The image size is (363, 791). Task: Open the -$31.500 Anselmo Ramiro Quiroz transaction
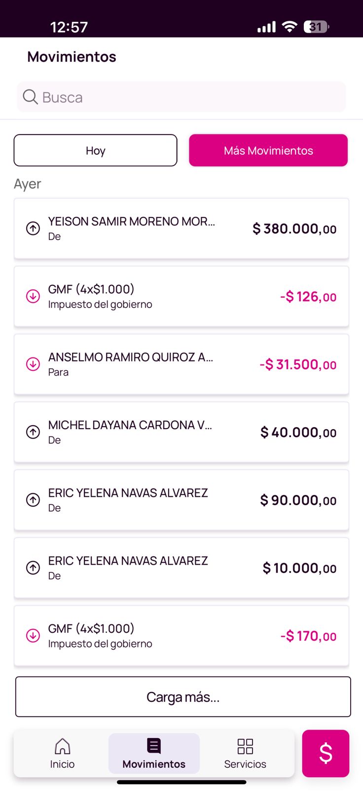click(x=181, y=364)
